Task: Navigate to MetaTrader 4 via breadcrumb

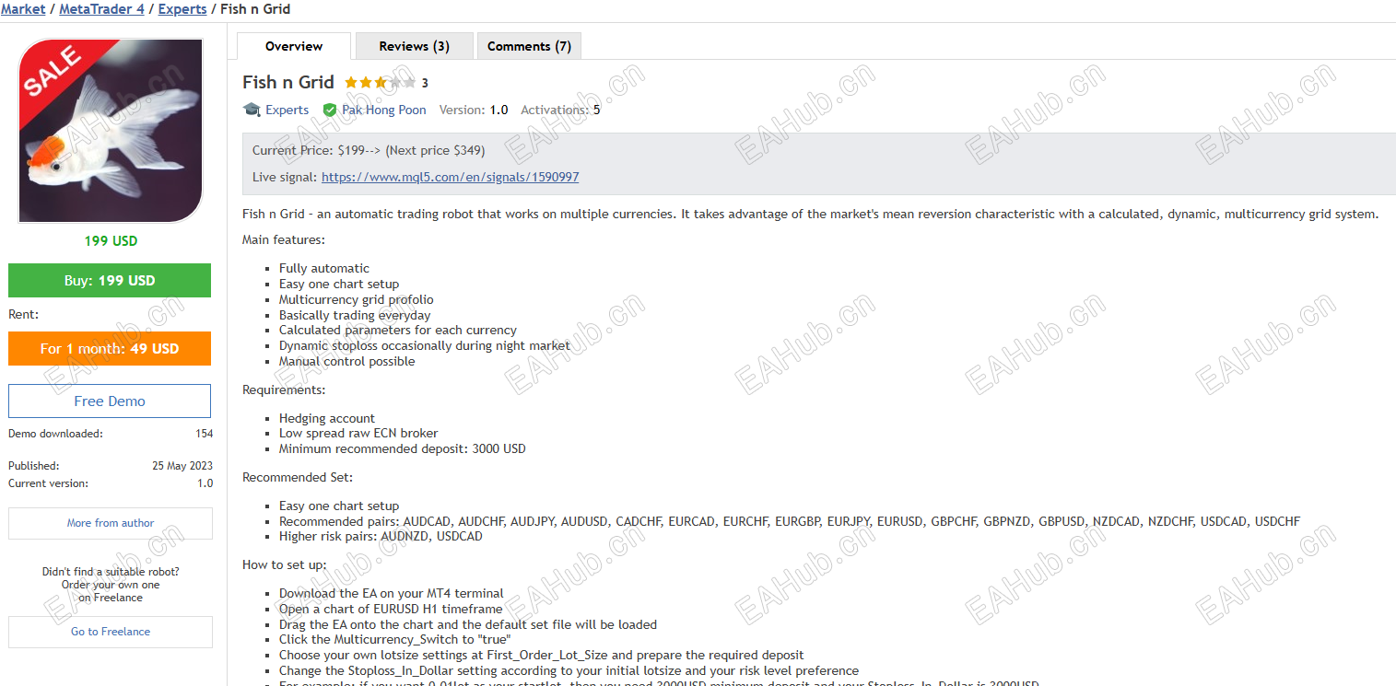Action: (x=101, y=9)
